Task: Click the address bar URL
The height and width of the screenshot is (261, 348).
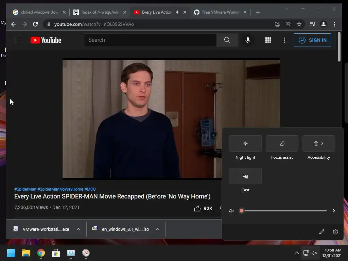Action: pyautogui.click(x=94, y=24)
